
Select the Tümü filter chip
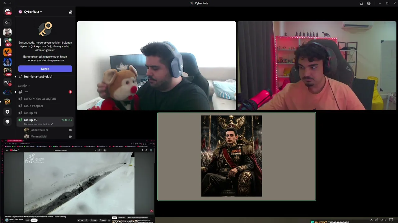tap(114, 218)
